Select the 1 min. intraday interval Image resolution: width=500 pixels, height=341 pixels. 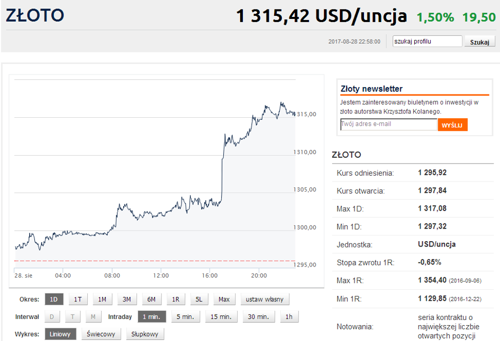[152, 317]
